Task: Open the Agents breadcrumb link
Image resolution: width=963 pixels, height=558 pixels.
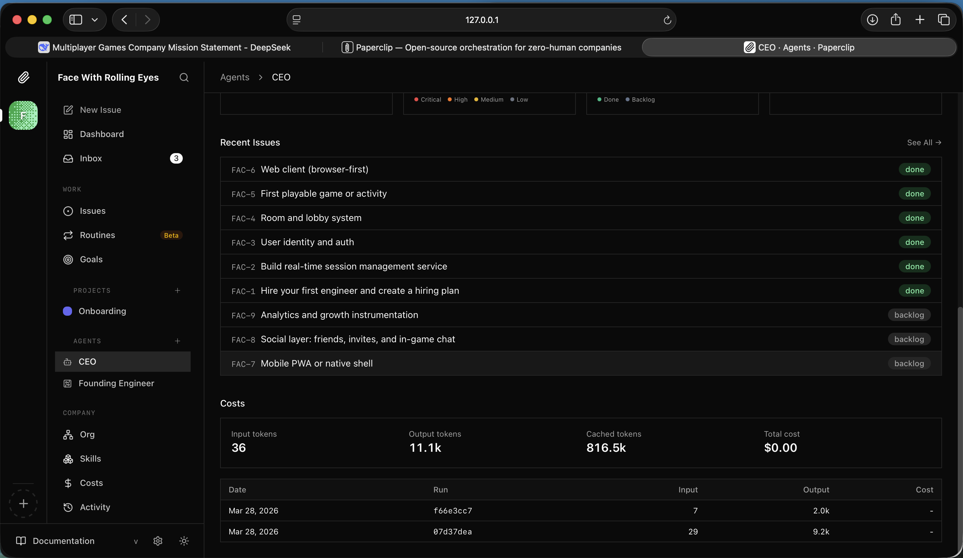Action: (235, 77)
